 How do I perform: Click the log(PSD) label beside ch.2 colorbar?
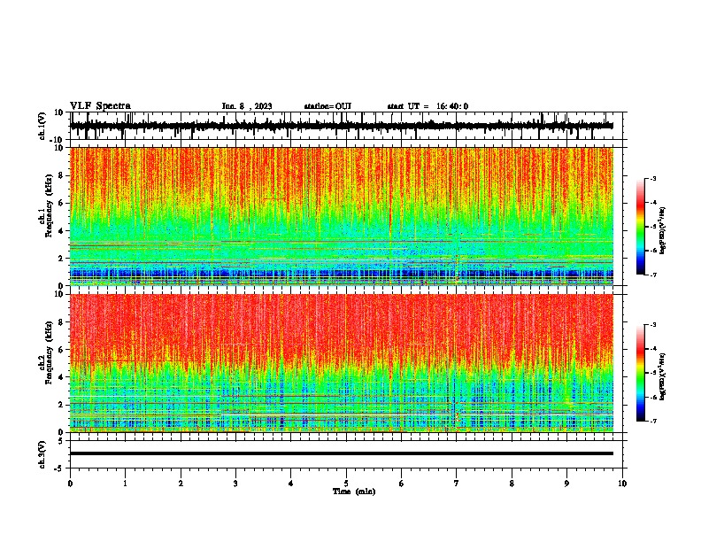(x=663, y=376)
